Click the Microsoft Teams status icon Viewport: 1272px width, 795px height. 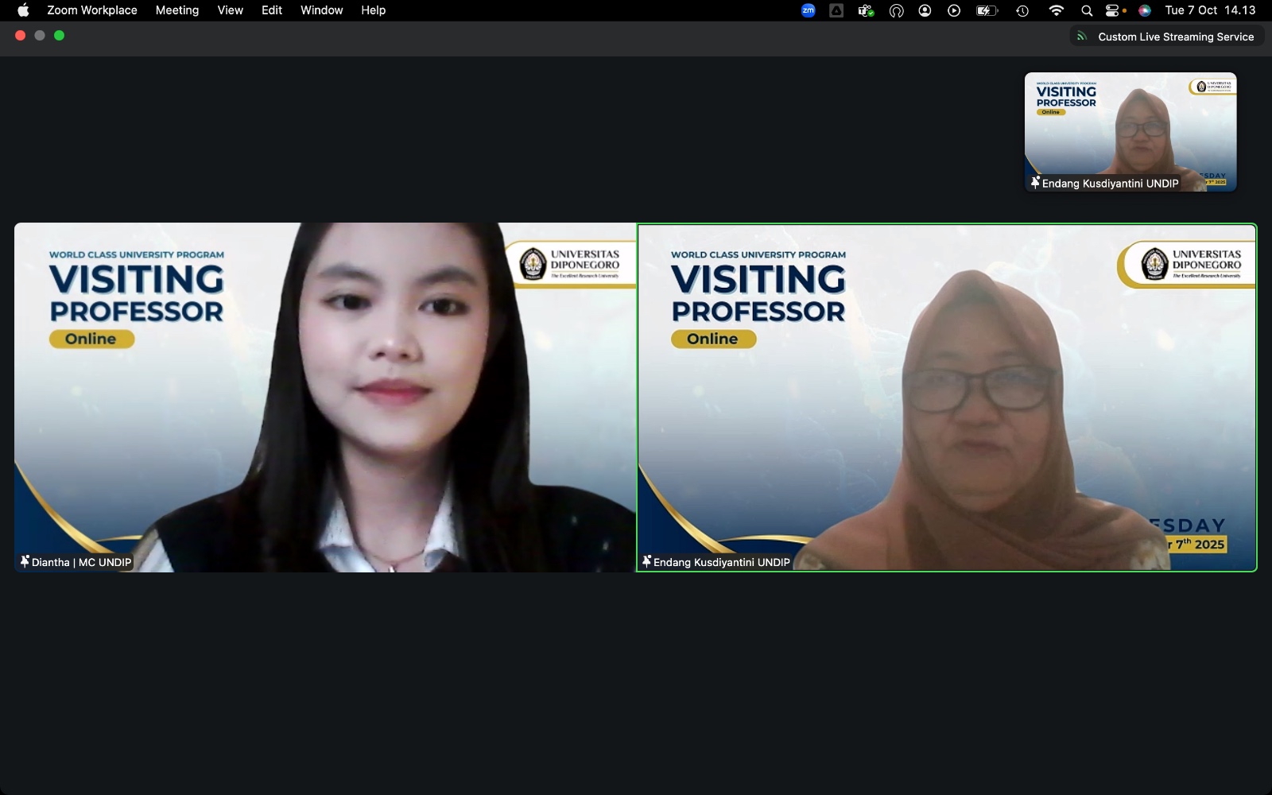pos(866,10)
